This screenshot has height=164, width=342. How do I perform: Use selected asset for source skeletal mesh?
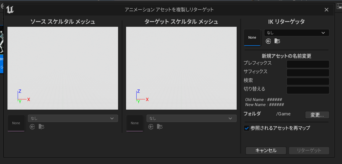pyautogui.click(x=32, y=127)
